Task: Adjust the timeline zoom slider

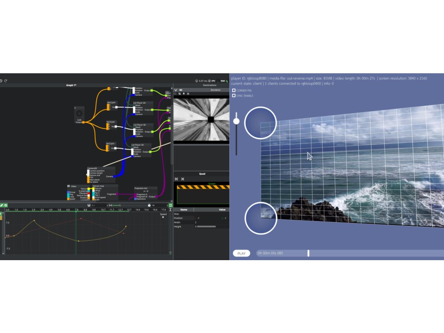Action: [120, 205]
